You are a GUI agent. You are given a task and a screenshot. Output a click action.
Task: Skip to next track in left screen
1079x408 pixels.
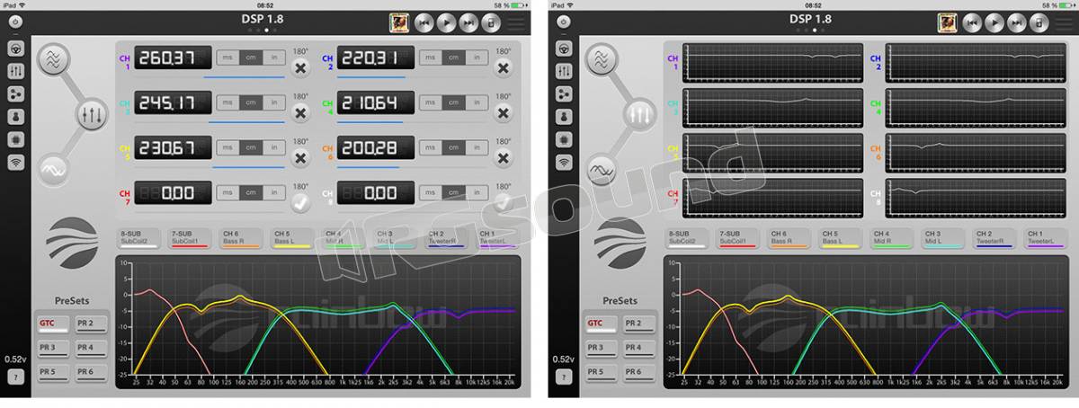click(468, 23)
